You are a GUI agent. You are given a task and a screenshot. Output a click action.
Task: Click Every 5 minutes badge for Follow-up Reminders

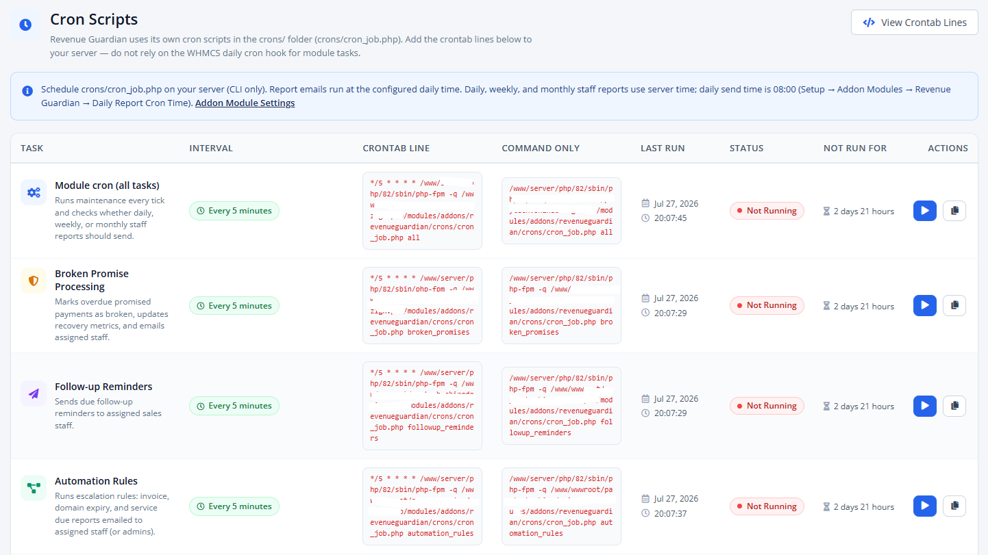(x=234, y=406)
